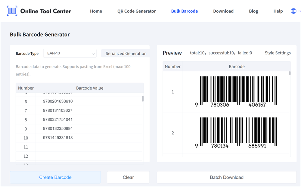Select EAN-13 from the barcode type selector
301x187 pixels.
[70, 53]
